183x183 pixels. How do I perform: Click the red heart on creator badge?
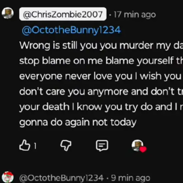point(143,149)
